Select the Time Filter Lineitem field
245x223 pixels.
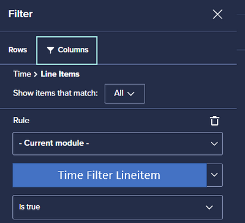tap(110, 175)
